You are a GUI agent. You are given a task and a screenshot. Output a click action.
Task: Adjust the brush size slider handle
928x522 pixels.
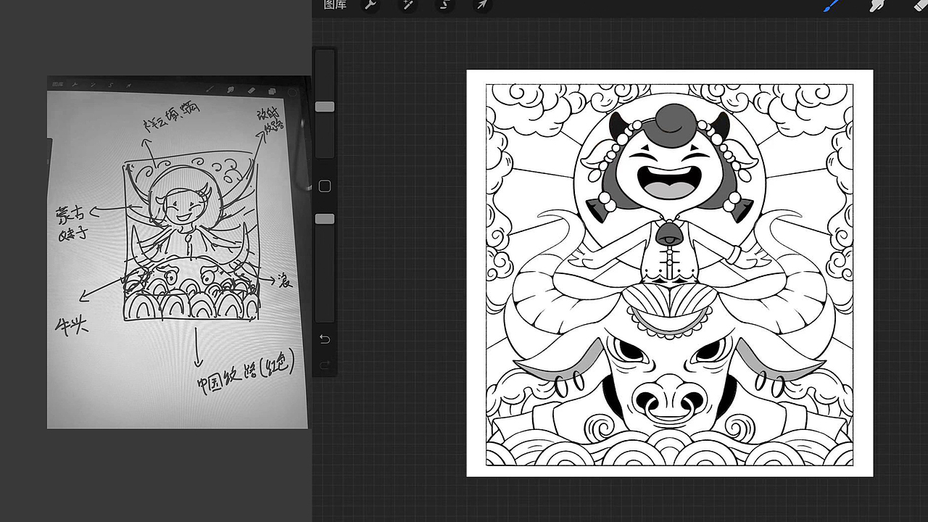pyautogui.click(x=325, y=107)
